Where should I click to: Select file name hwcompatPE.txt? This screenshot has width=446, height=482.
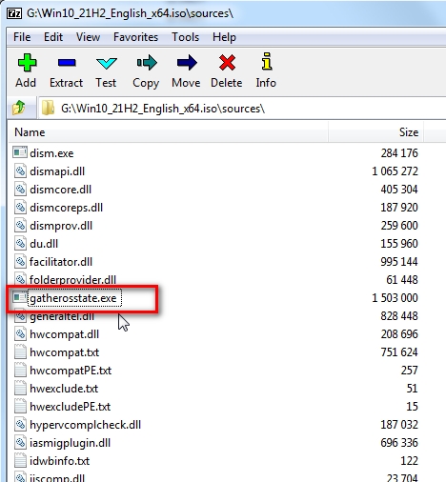pyautogui.click(x=71, y=371)
